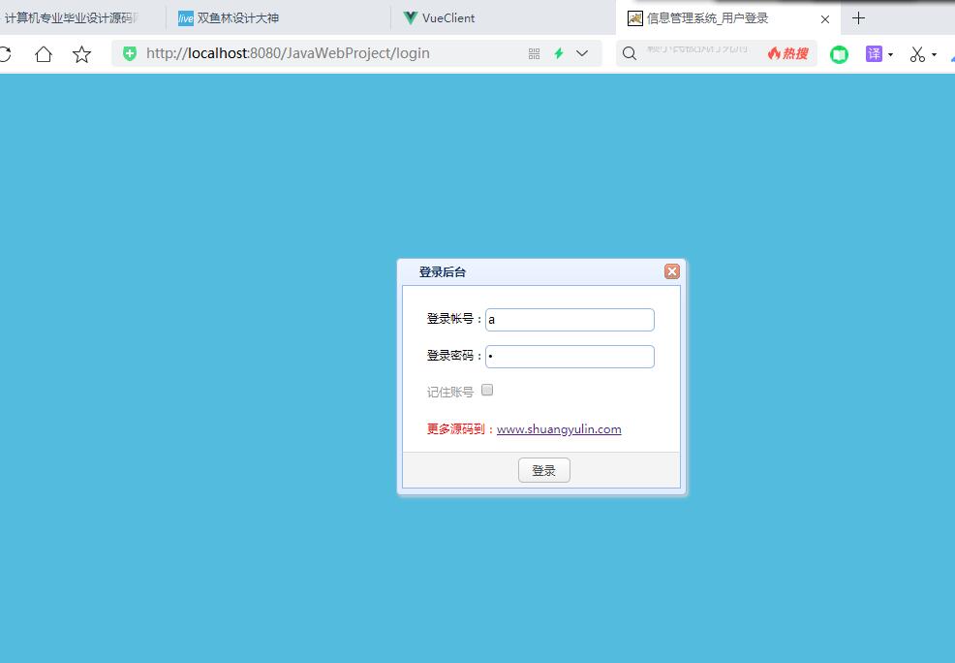
Task: Select the scissors screenshot tool
Action: [x=918, y=54]
